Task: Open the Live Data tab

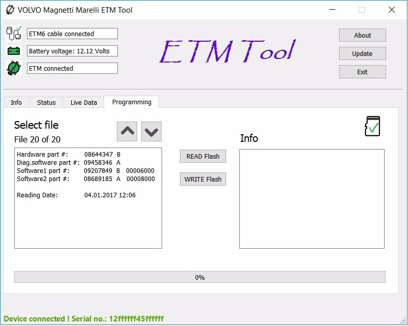Action: [83, 102]
